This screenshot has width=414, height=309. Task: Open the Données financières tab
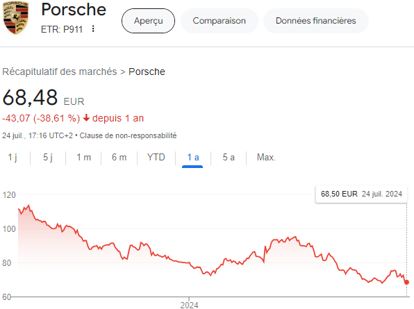coord(316,21)
